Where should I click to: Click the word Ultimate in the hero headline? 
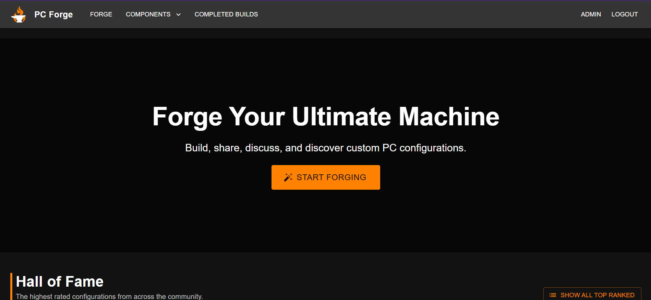coord(341,117)
